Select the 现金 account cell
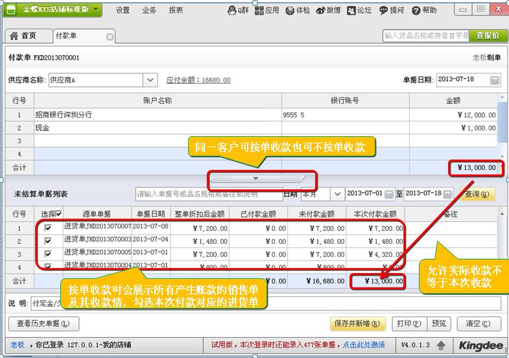 [x=158, y=128]
